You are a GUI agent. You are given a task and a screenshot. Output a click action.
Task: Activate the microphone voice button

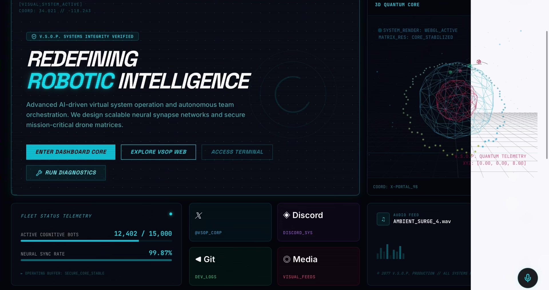pos(528,278)
